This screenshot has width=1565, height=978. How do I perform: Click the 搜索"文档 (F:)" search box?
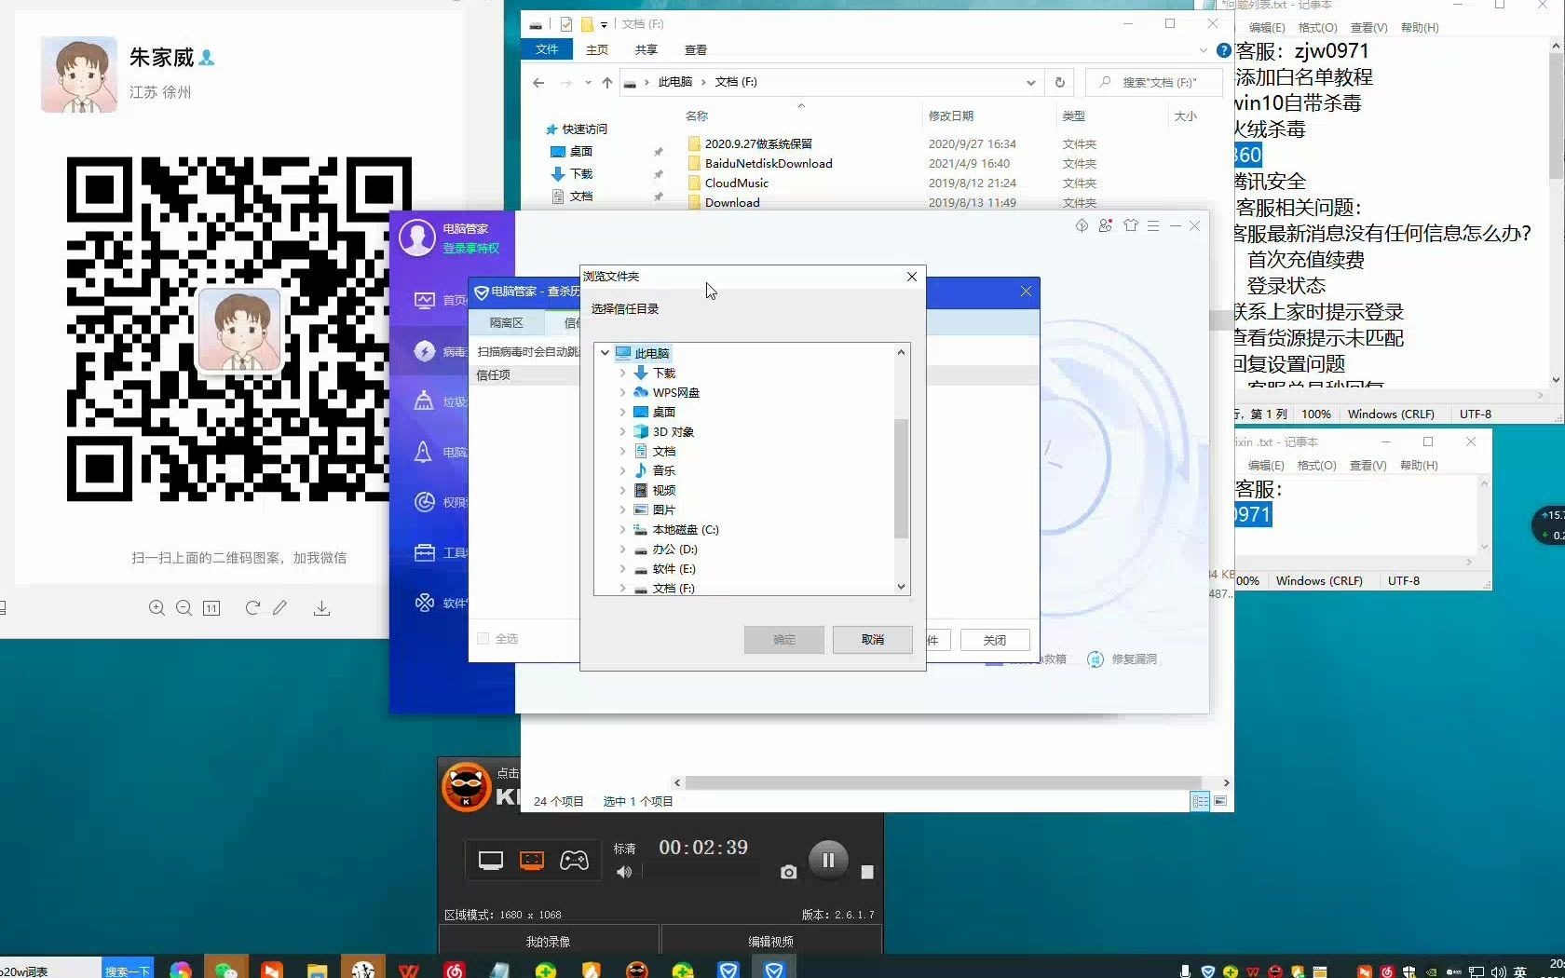pos(1154,82)
